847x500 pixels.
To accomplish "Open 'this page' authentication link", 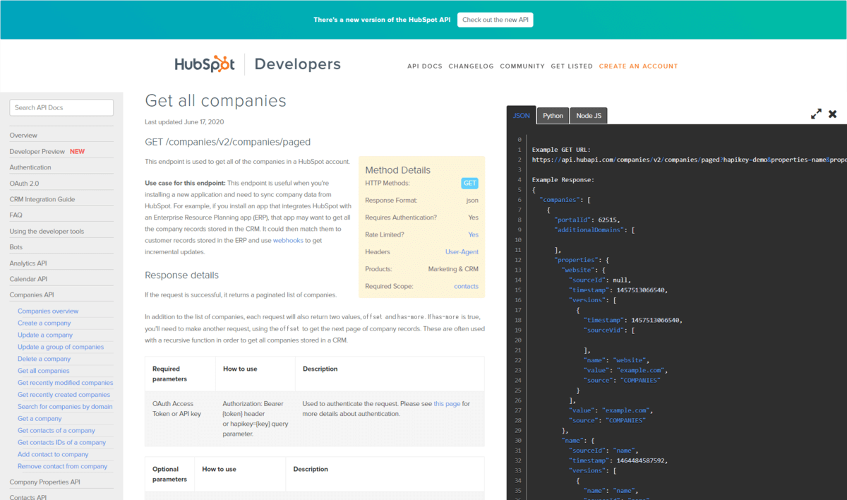I will (x=447, y=404).
